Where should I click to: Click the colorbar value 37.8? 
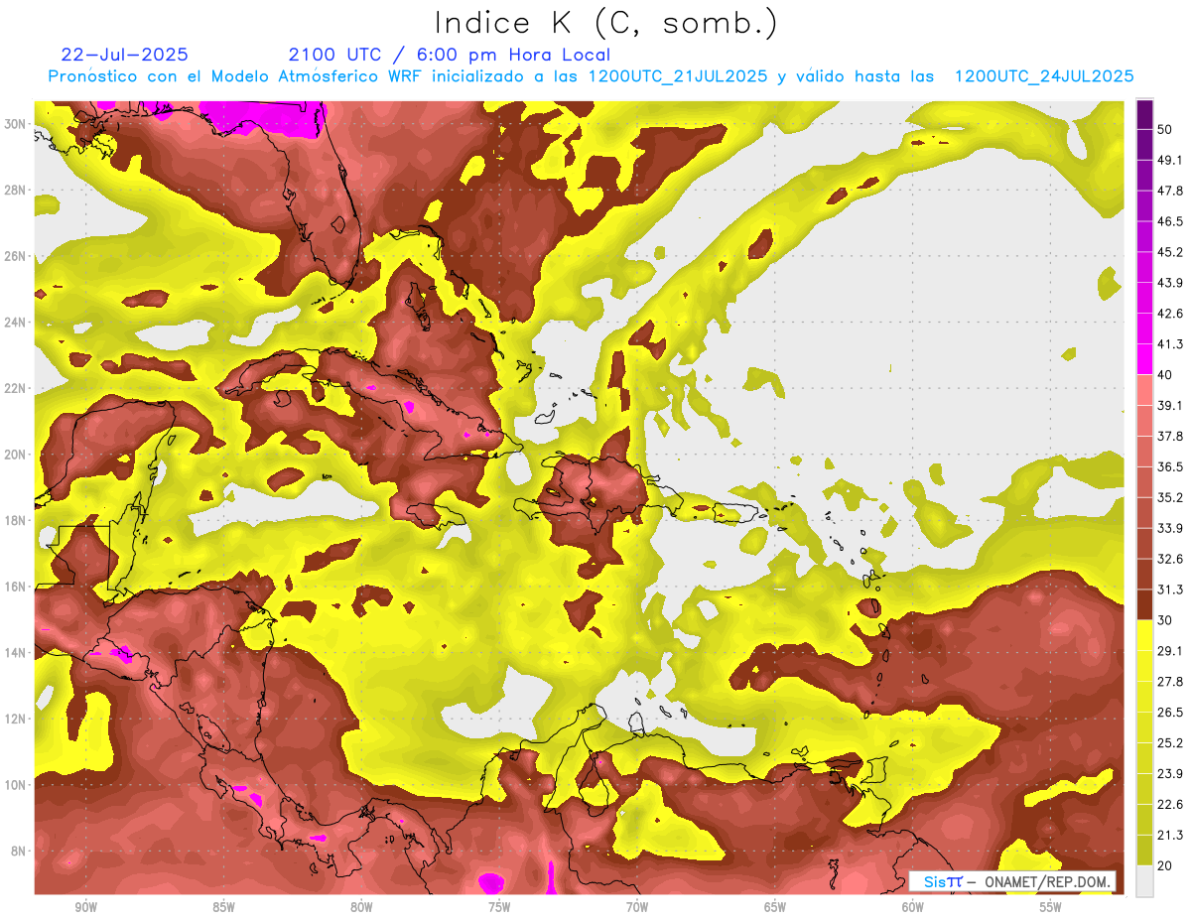click(1170, 436)
